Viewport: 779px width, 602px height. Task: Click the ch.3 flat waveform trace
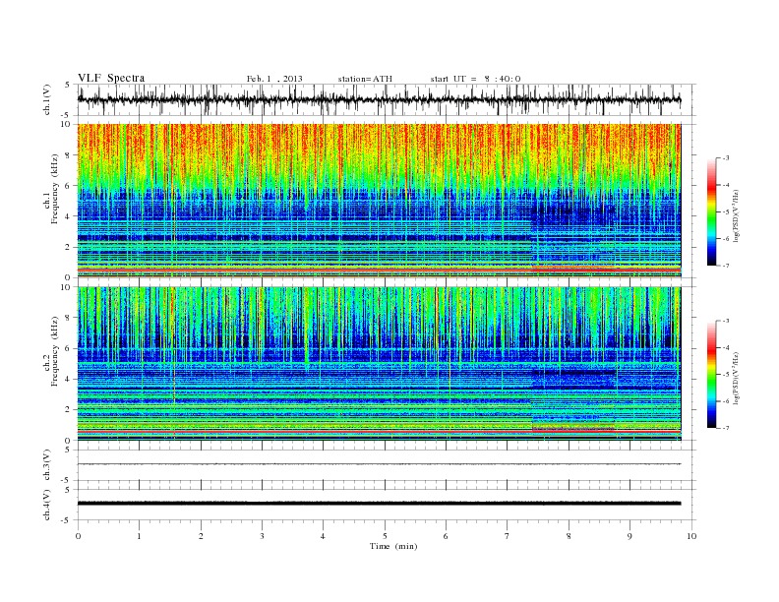tap(379, 464)
